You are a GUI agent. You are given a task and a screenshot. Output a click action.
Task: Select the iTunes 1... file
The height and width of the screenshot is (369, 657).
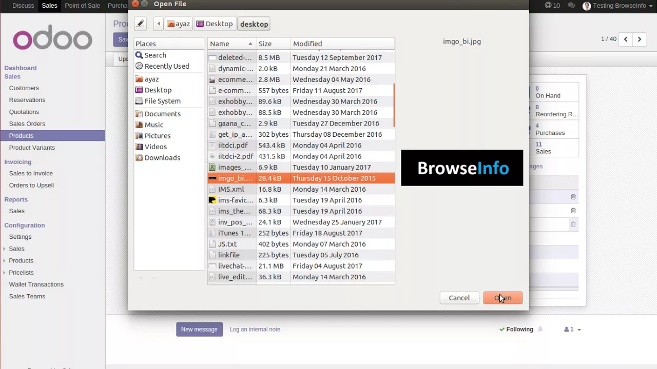(x=301, y=233)
